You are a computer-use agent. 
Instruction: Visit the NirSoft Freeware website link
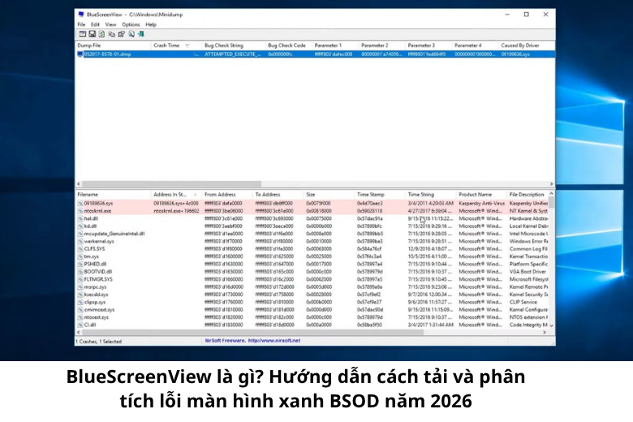(x=252, y=341)
